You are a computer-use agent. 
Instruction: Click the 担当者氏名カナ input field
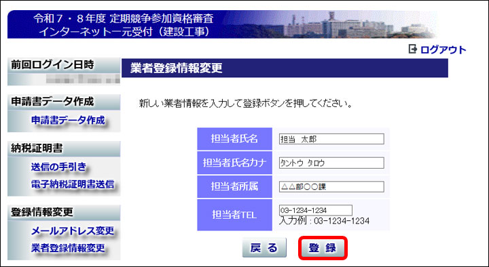tap(331, 163)
